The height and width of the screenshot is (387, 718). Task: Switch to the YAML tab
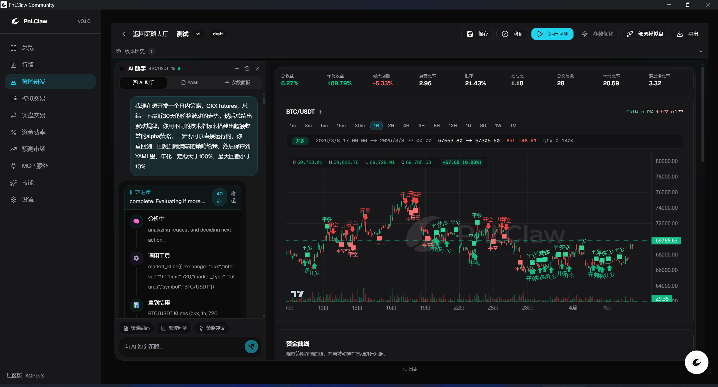(191, 83)
